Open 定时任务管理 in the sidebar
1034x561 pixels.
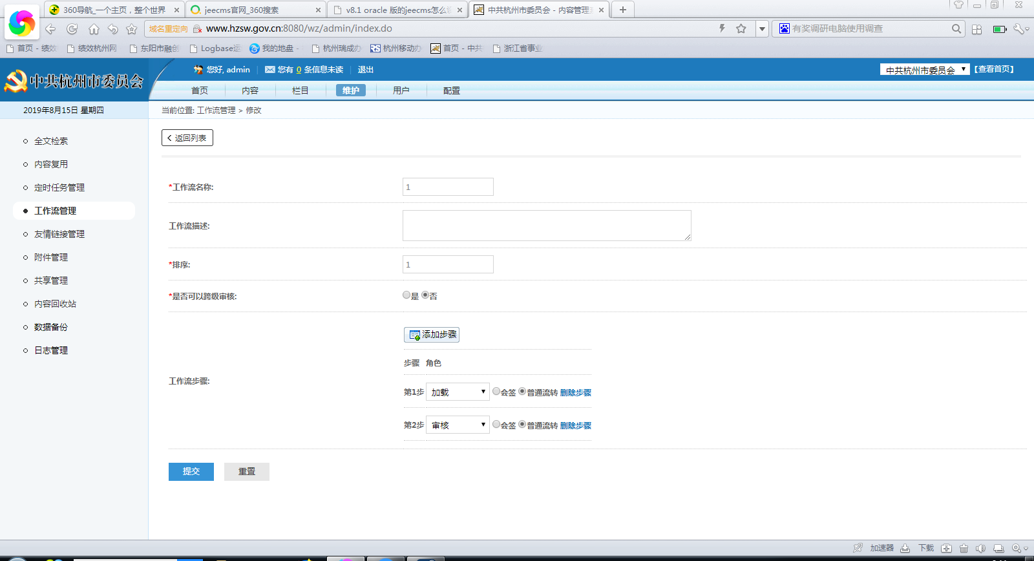click(59, 187)
